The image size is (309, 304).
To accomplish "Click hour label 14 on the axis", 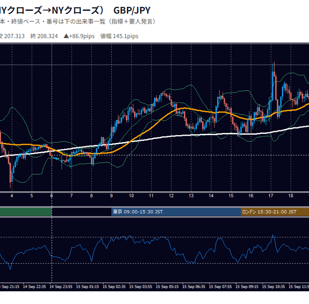I will 211,196.
